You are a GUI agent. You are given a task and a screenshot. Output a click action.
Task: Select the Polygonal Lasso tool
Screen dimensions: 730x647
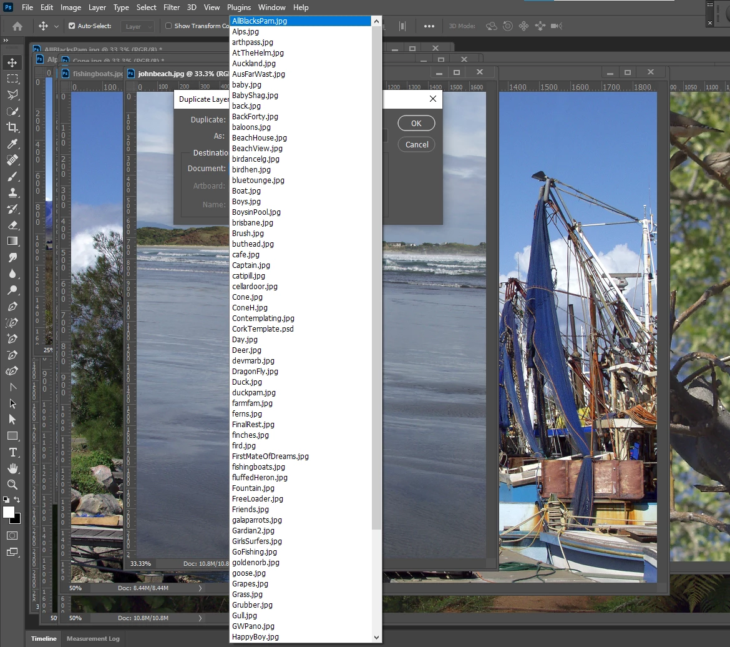(x=12, y=95)
